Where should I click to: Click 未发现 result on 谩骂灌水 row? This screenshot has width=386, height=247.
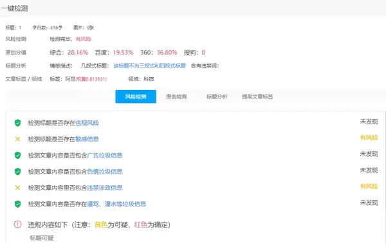click(369, 203)
